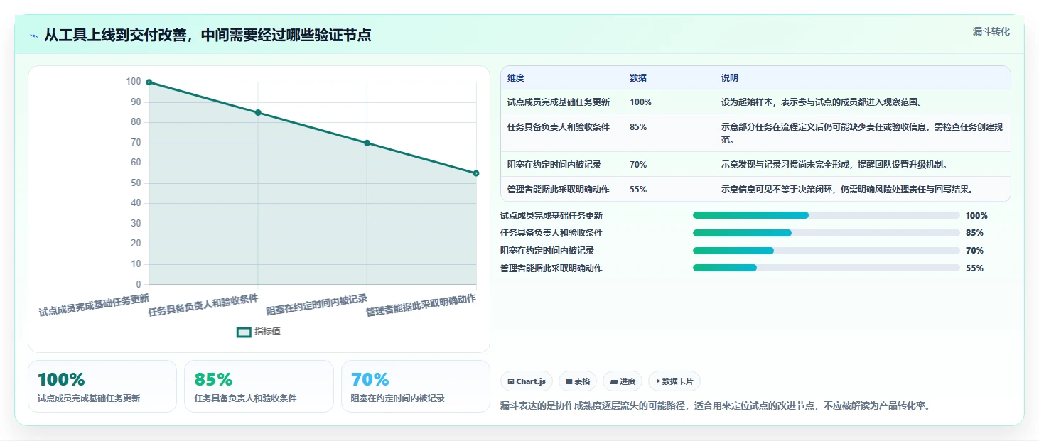
Task: Click the footnote starting 漏斗表达的是协作成熟度
Action: pos(715,406)
